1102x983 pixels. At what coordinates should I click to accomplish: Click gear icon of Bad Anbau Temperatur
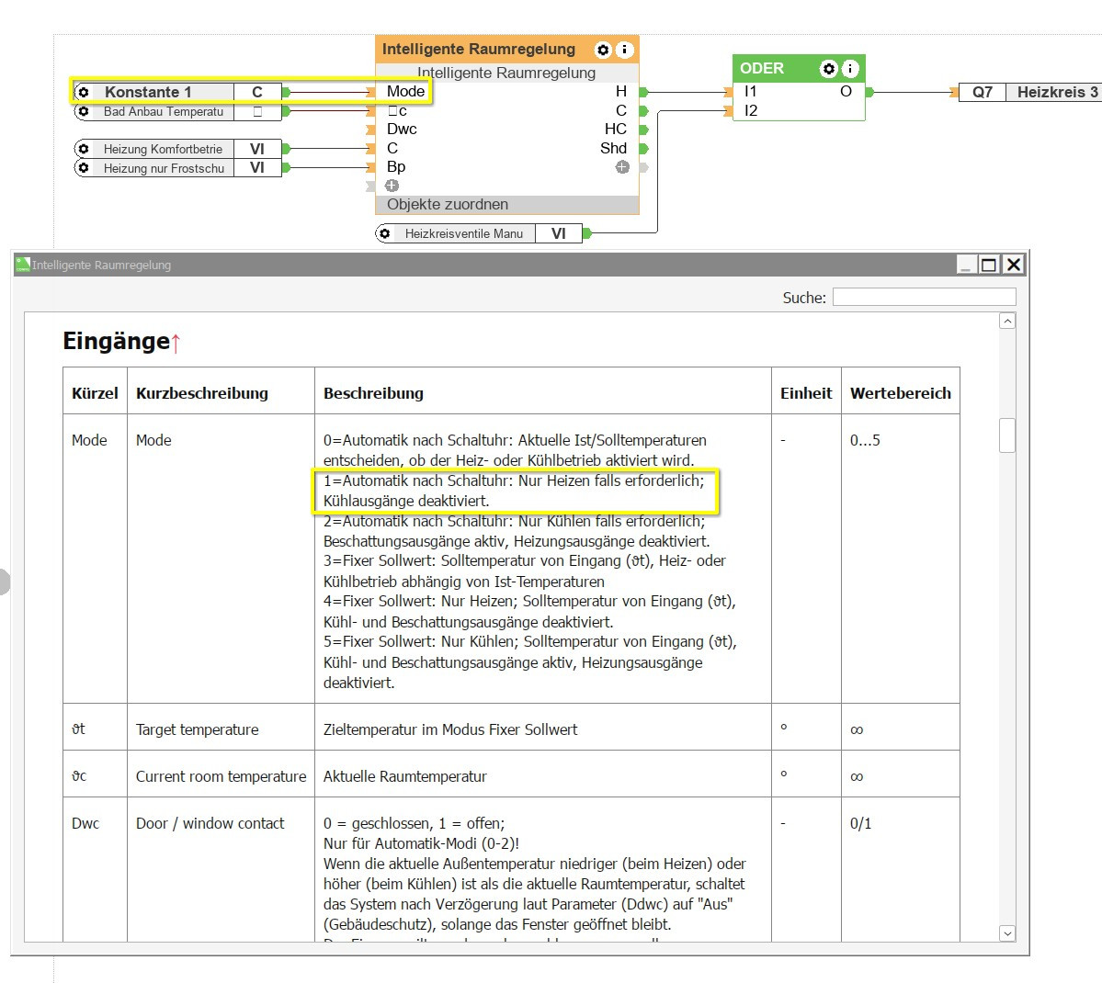pyautogui.click(x=84, y=111)
